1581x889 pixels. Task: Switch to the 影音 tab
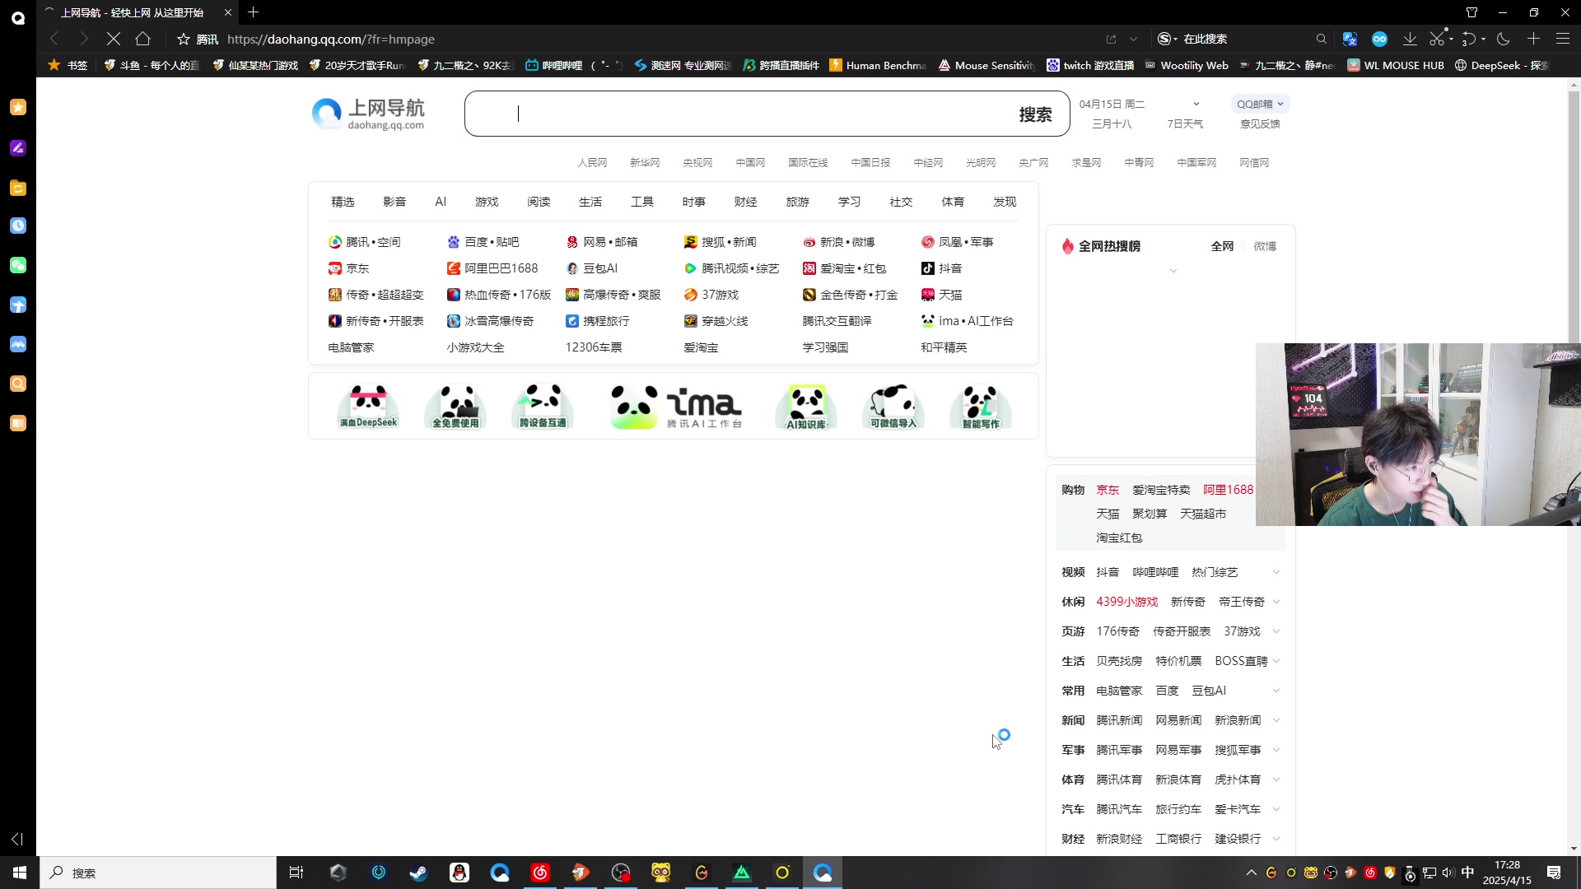394,202
